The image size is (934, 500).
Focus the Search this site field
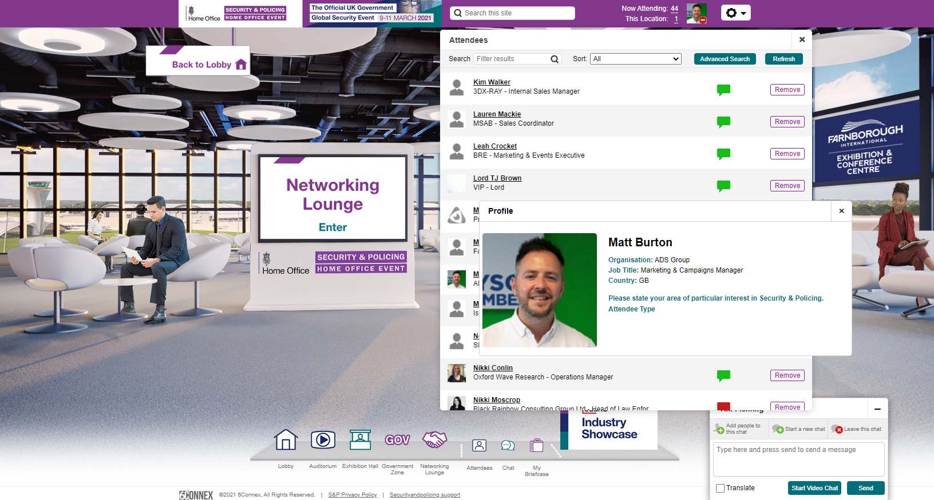tap(512, 13)
